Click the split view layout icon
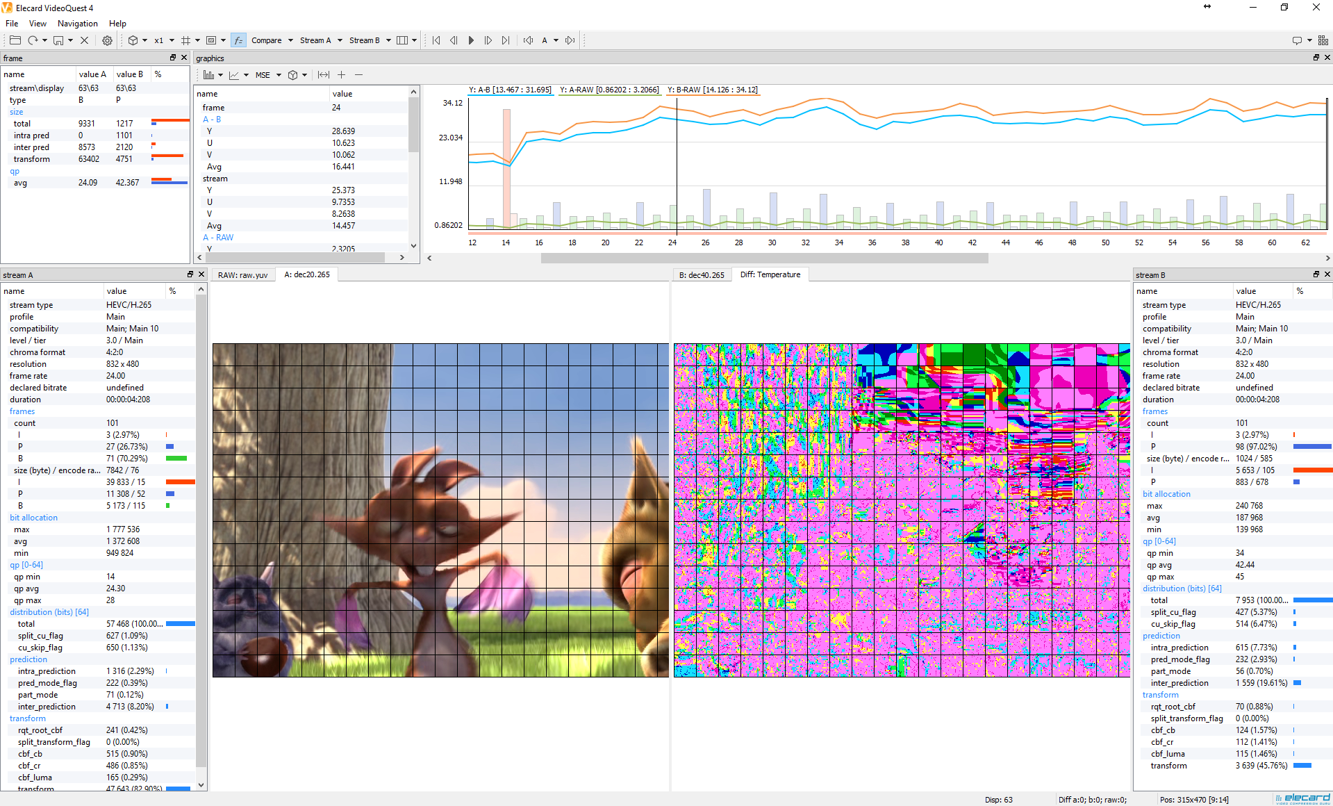The width and height of the screenshot is (1333, 806). pos(402,40)
